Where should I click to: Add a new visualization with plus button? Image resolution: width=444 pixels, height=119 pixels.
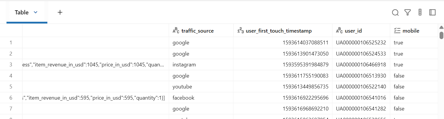60,12
